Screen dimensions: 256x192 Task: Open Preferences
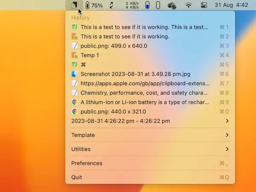pyautogui.click(x=150, y=163)
